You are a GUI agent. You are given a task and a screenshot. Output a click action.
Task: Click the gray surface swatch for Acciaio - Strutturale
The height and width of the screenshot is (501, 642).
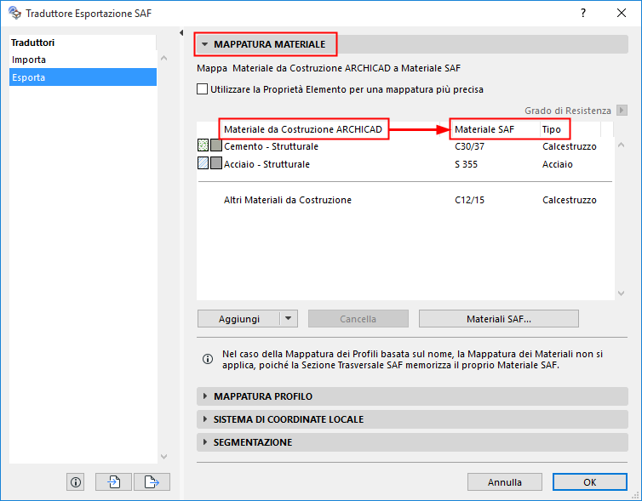coord(216,163)
